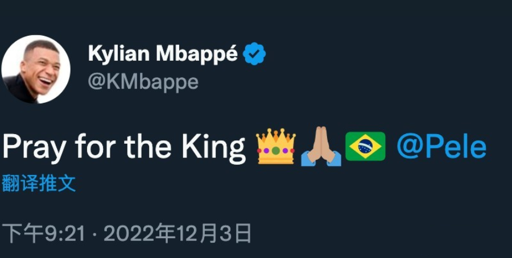The width and height of the screenshot is (512, 258).
Task: Open the @Pele mention link
Action: click(x=441, y=147)
